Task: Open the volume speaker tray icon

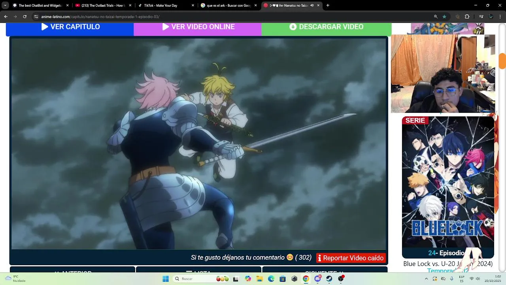Action: click(x=479, y=279)
